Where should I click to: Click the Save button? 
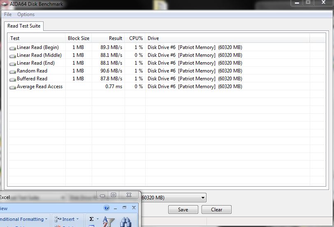pyautogui.click(x=183, y=209)
